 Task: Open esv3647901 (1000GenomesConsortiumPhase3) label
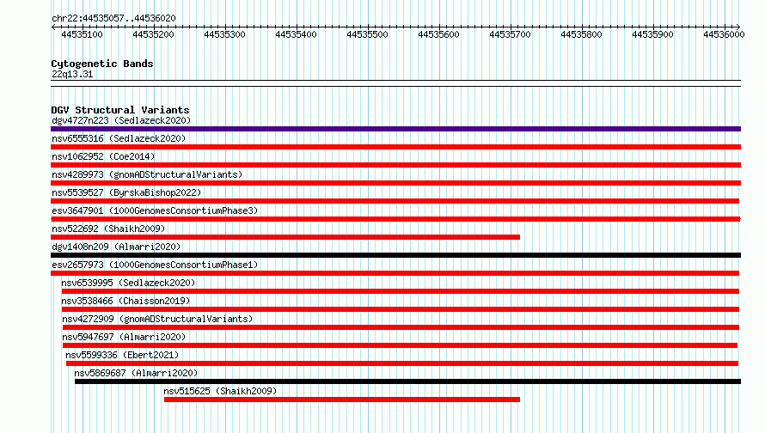click(x=155, y=210)
